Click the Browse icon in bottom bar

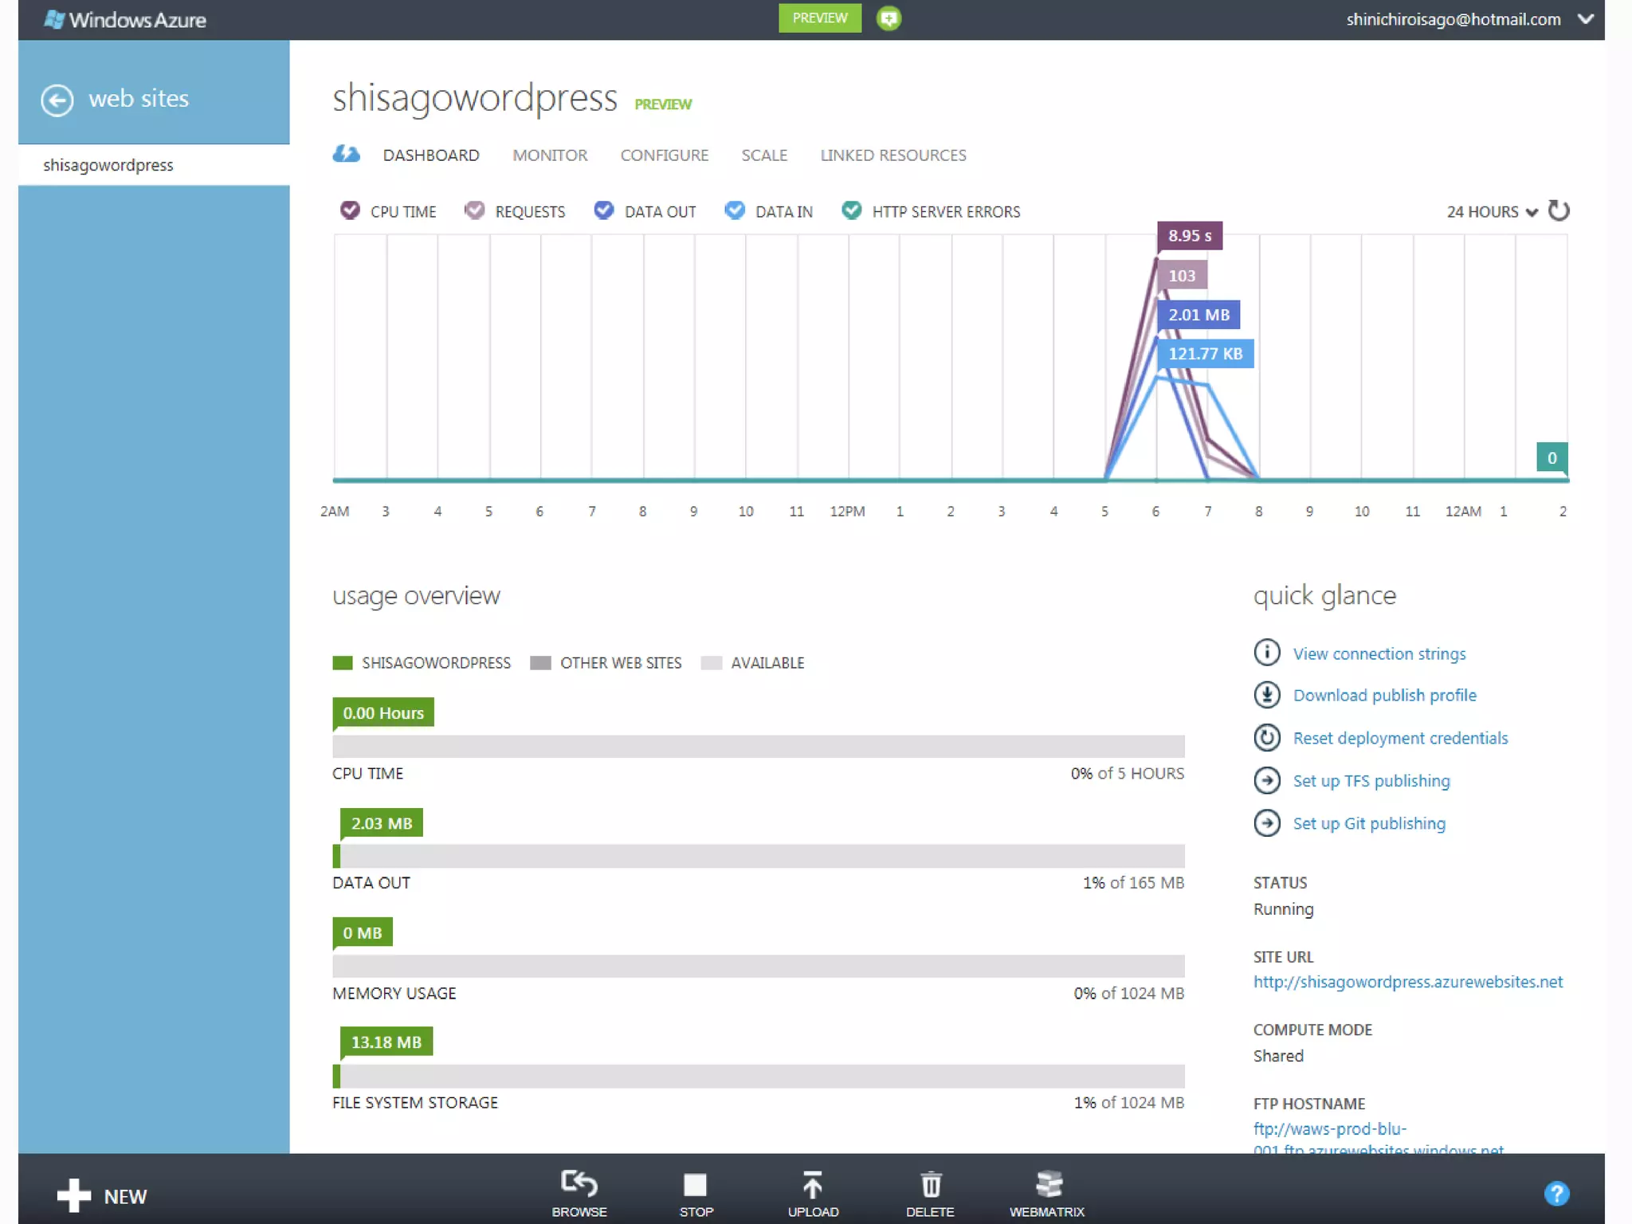579,1184
